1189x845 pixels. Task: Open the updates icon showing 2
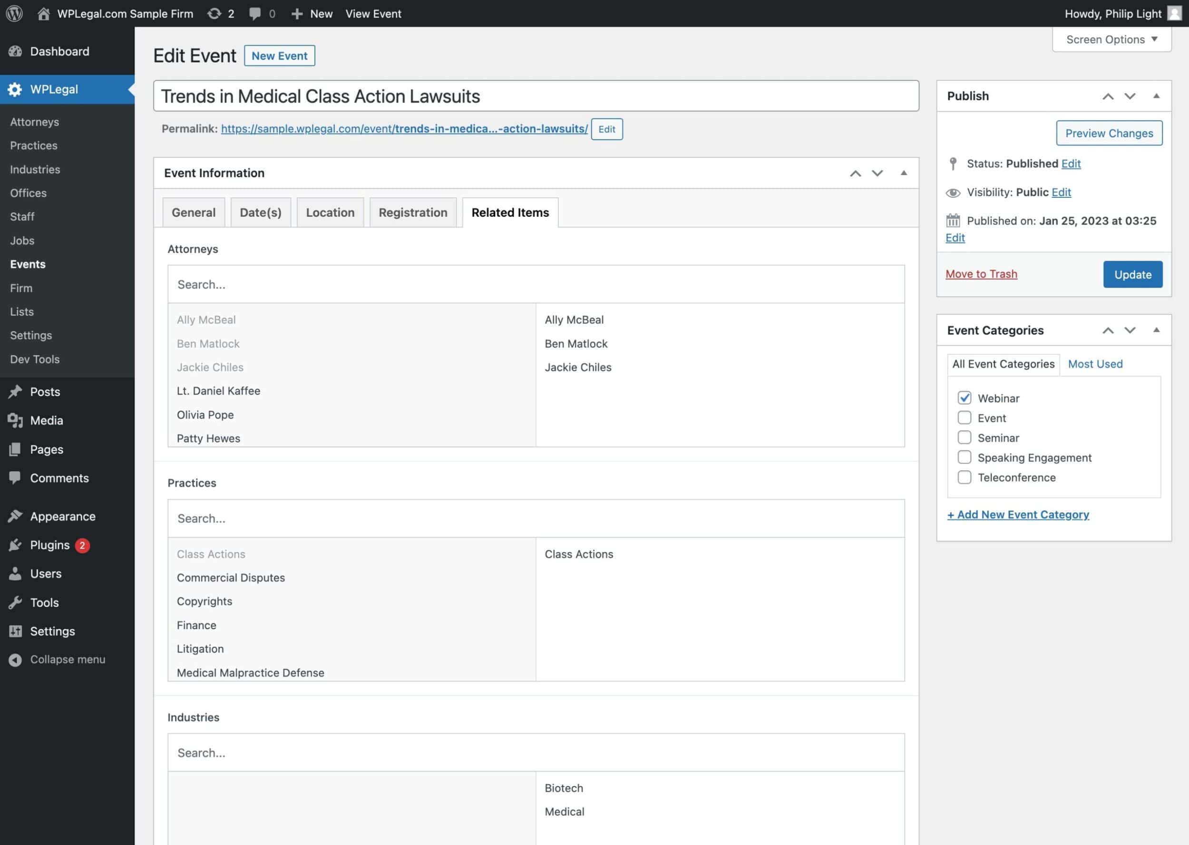[214, 13]
